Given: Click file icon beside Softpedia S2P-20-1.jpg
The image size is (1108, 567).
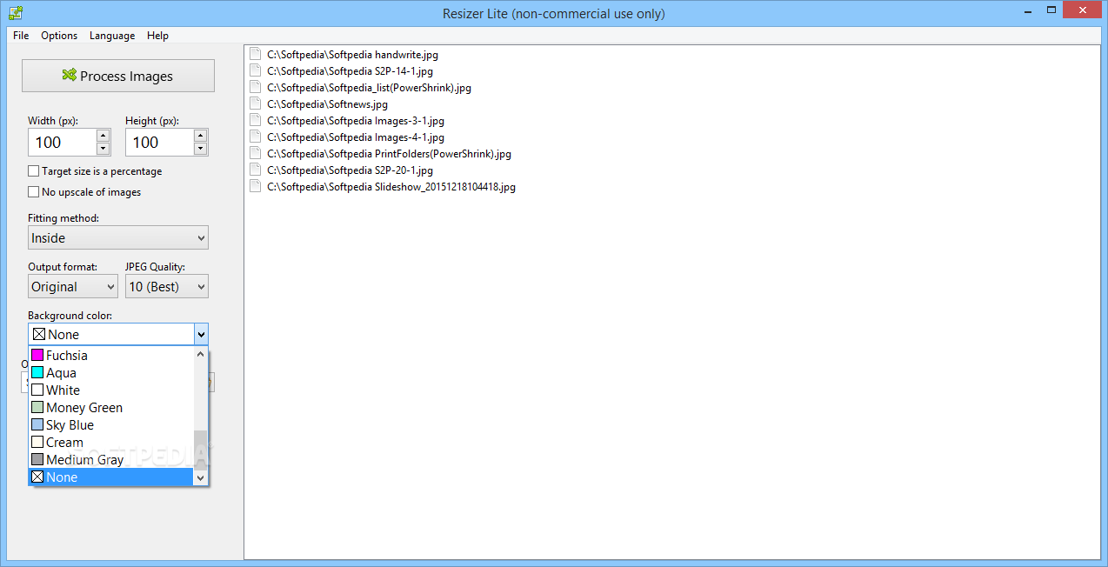Looking at the screenshot, I should click(256, 170).
